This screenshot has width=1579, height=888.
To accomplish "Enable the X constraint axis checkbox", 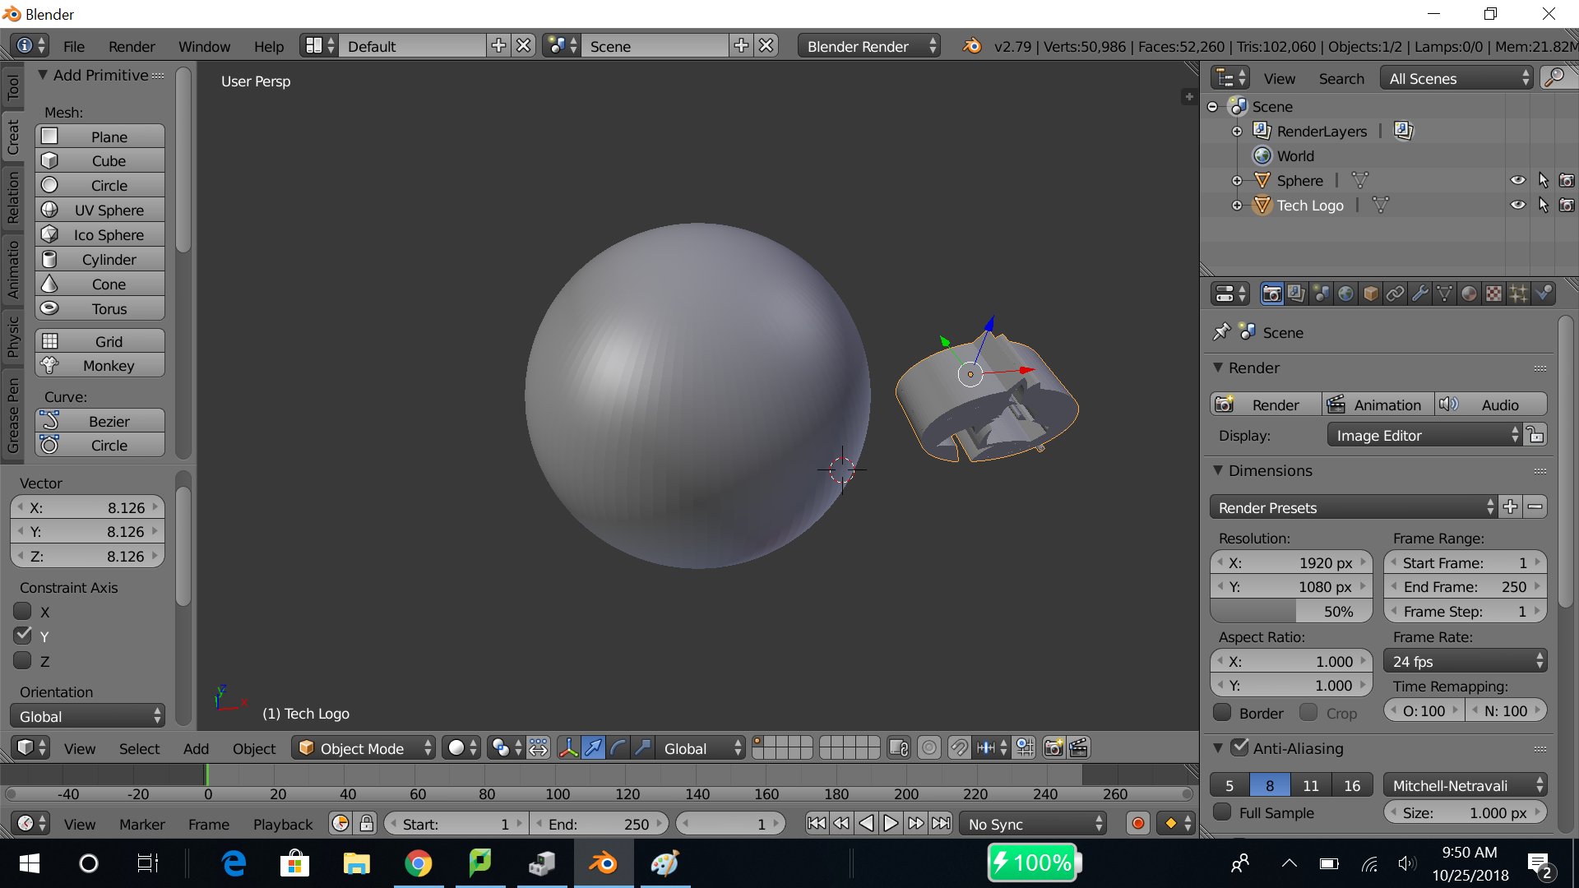I will point(23,612).
